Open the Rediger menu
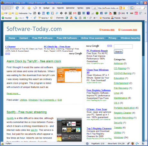 click(x=46, y=8)
